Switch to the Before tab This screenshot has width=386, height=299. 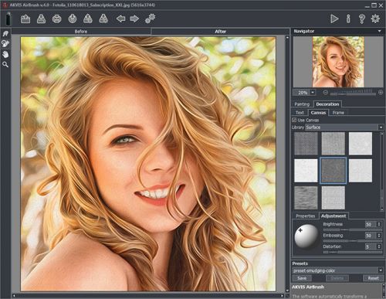(x=81, y=31)
